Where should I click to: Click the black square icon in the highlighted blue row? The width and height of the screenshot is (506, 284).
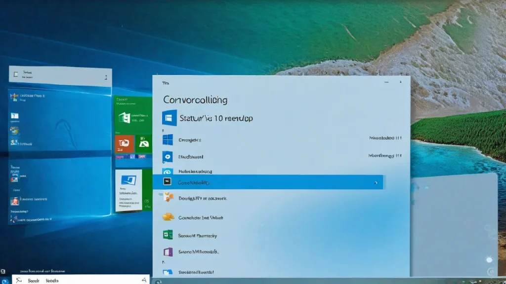(x=167, y=181)
